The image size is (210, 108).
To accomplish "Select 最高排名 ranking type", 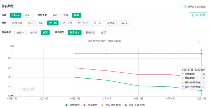I will [x=90, y=33].
